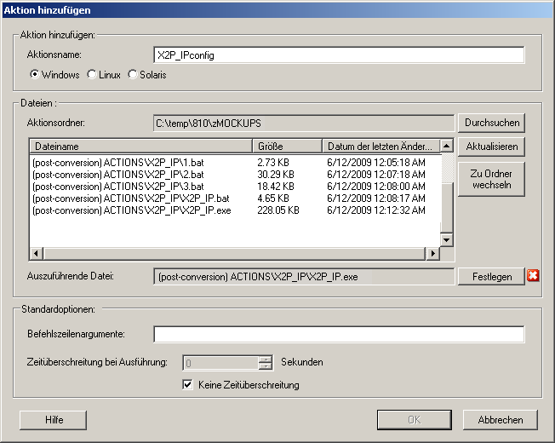Uncheck Keine Zeitüberschreitung checkbox
Image resolution: width=555 pixels, height=443 pixels.
pyautogui.click(x=187, y=384)
